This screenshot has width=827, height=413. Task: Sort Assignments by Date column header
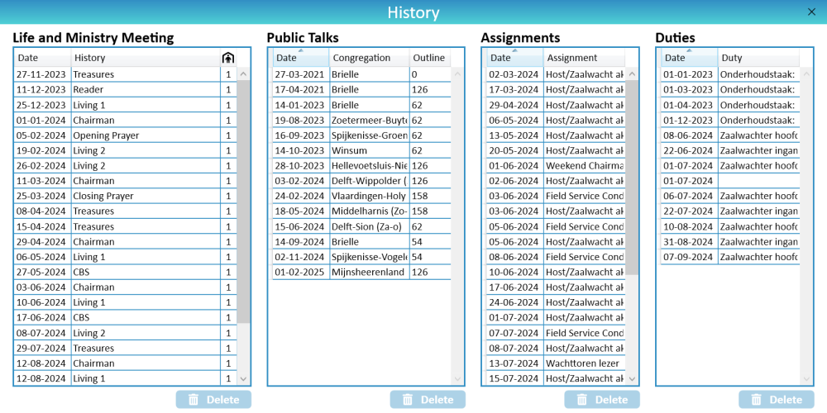click(x=514, y=58)
